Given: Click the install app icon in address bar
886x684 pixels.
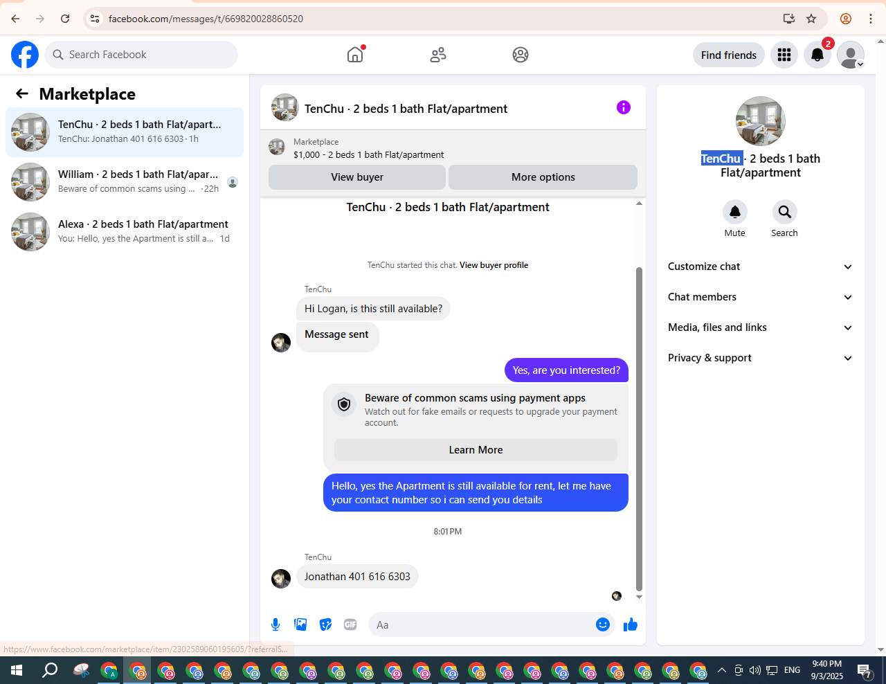Looking at the screenshot, I should click(788, 19).
